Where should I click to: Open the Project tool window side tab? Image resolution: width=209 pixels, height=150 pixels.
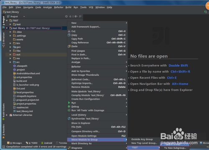point(3,21)
